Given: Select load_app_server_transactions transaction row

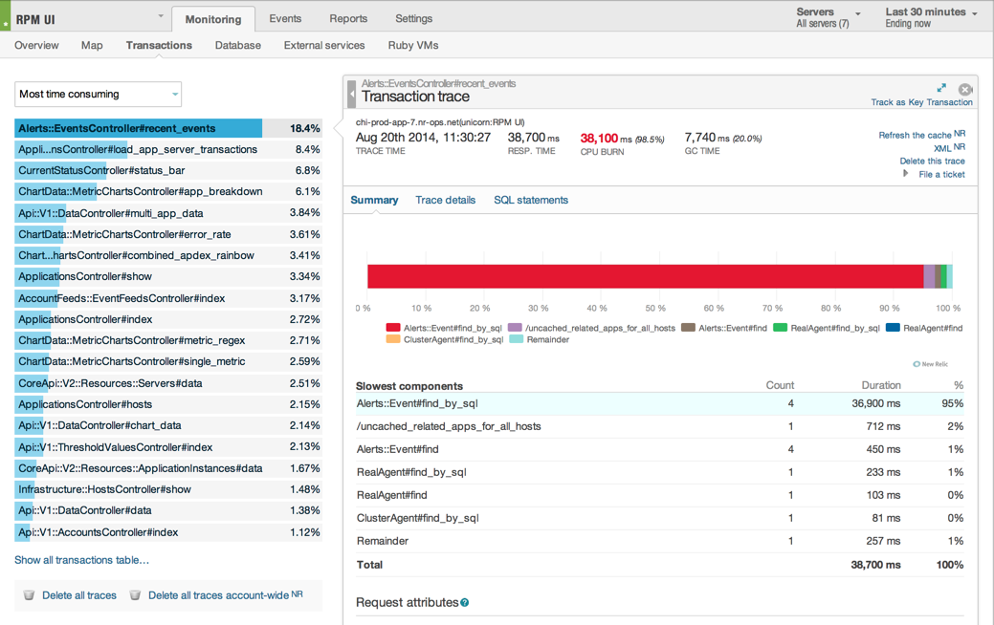Looking at the screenshot, I should coord(168,149).
